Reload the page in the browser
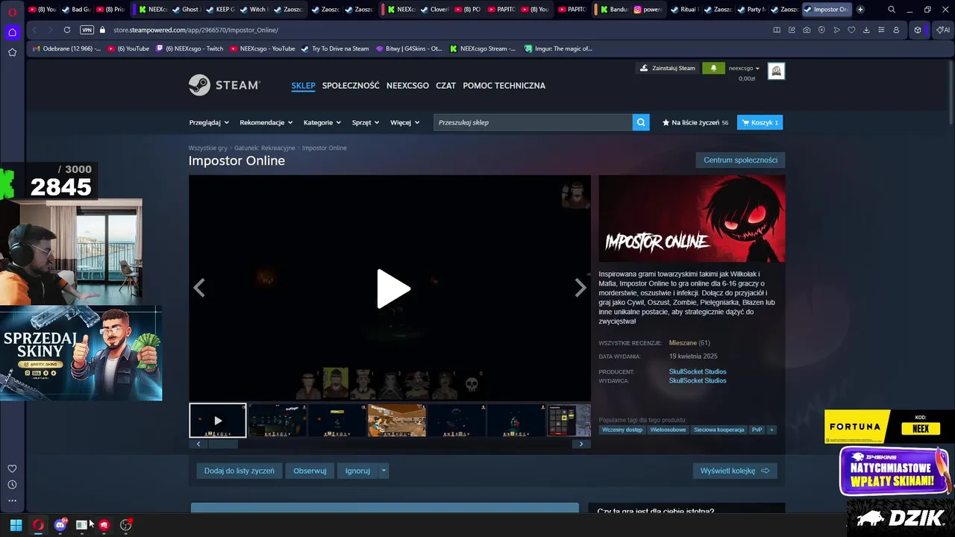Image resolution: width=955 pixels, height=537 pixels. (67, 30)
